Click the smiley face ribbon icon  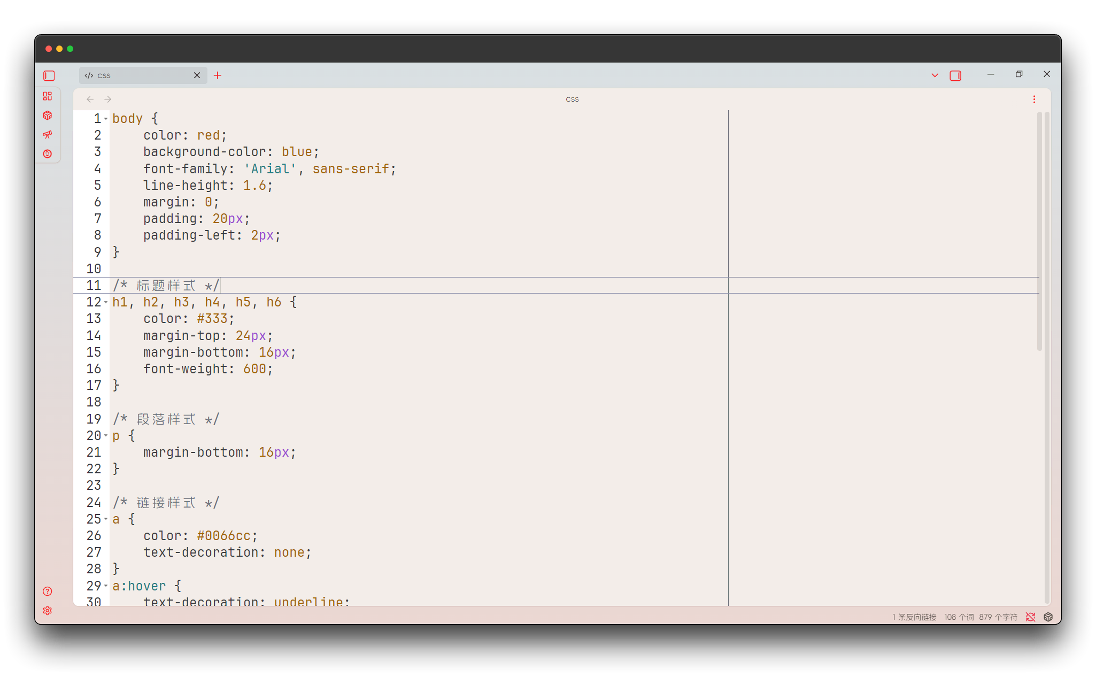tap(48, 153)
